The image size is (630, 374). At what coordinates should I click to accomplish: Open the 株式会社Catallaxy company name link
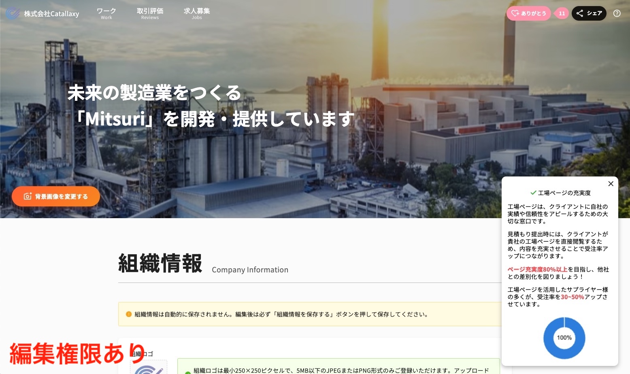click(x=51, y=14)
